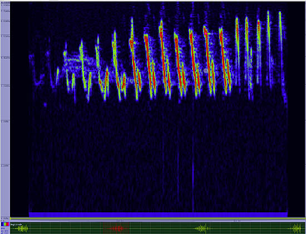Click the first yellow waveform burst in overview
Screen dimensions: 306x234
click(21, 228)
